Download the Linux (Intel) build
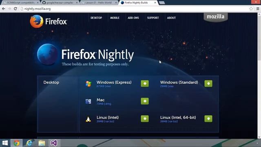 pyautogui.click(x=145, y=119)
